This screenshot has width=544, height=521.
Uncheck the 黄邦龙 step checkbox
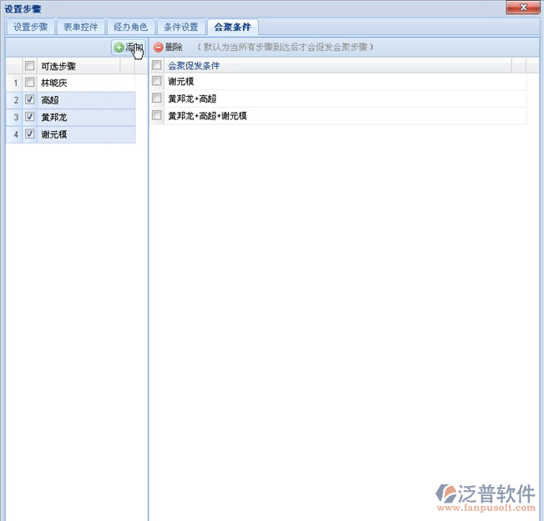tap(30, 117)
